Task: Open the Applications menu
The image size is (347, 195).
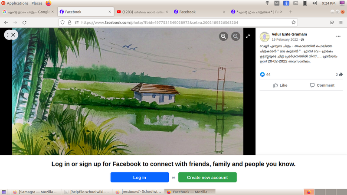Action: point(15,3)
